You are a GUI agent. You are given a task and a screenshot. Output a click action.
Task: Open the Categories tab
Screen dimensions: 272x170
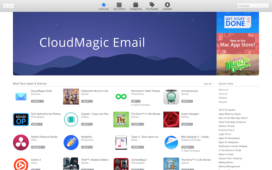[x=136, y=6]
